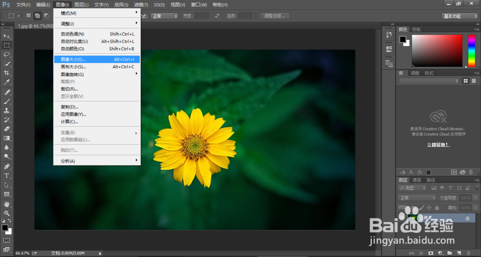Viewport: 481px width, 257px height.
Task: Select the Lasso tool
Action: (x=7, y=54)
